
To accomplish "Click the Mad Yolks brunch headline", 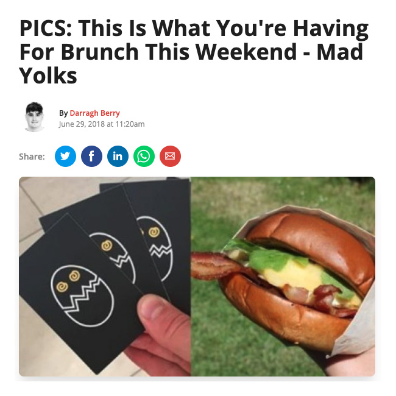I will (194, 52).
